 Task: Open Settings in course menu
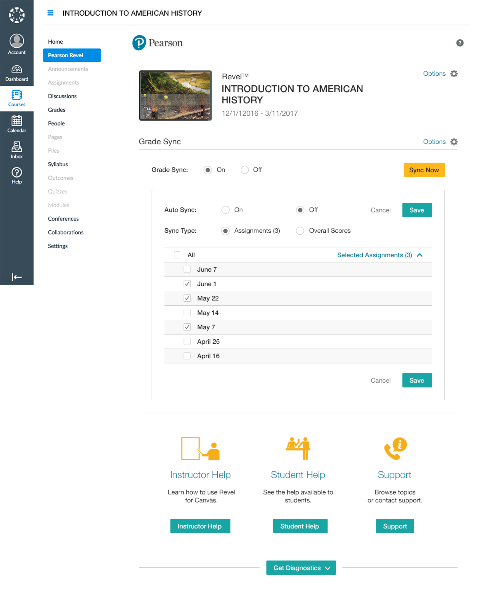click(58, 246)
